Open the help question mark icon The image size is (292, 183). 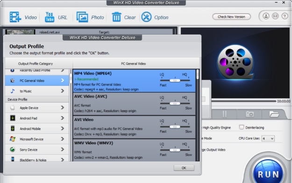285,16
